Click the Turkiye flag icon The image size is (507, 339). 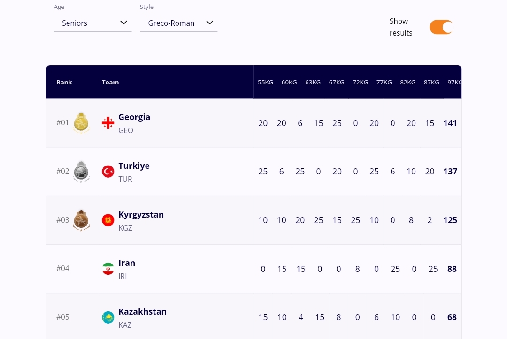click(x=108, y=172)
